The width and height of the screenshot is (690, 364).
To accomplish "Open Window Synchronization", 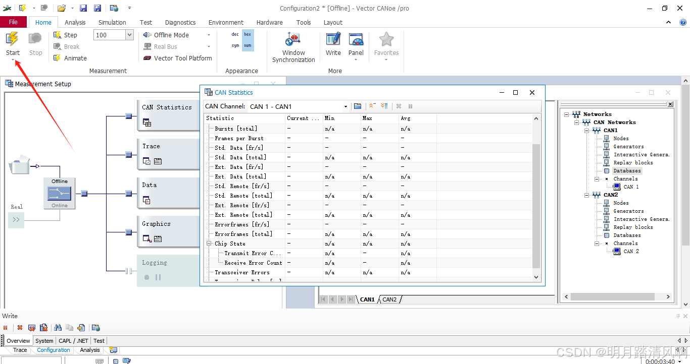I will 293,47.
